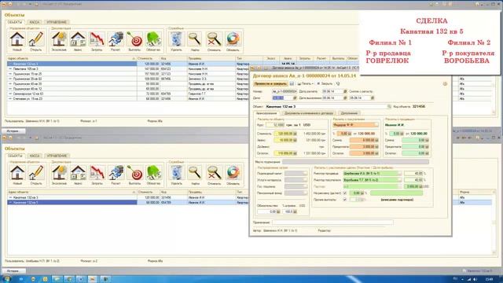The width and height of the screenshot is (503, 283).
Task: Open Аванс icon in Филиал о-2 window
Action: click(x=78, y=173)
